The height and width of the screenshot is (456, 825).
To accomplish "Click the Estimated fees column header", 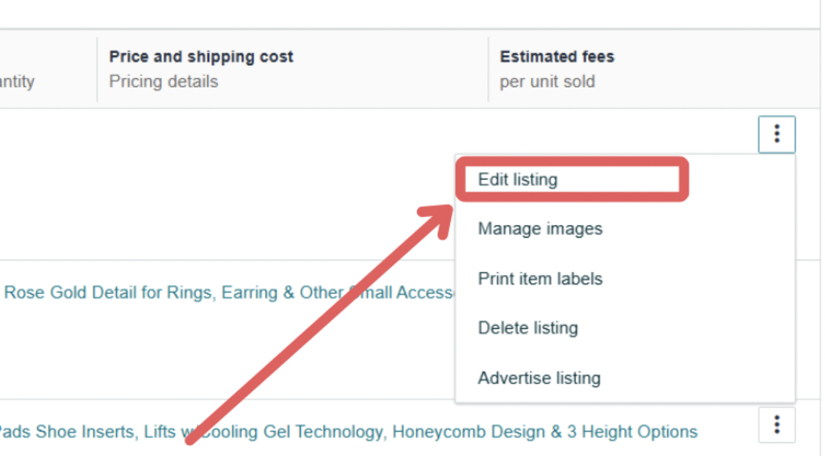I will 557,56.
